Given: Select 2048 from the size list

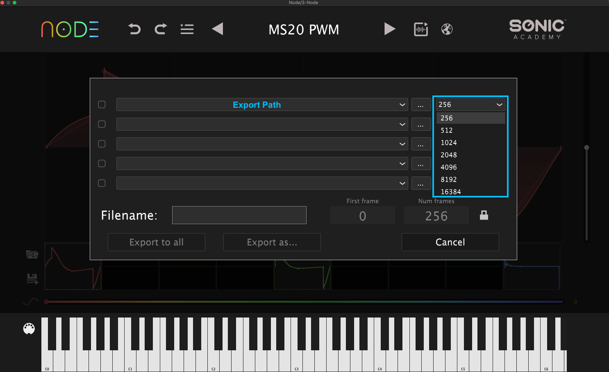Looking at the screenshot, I should pyautogui.click(x=449, y=155).
